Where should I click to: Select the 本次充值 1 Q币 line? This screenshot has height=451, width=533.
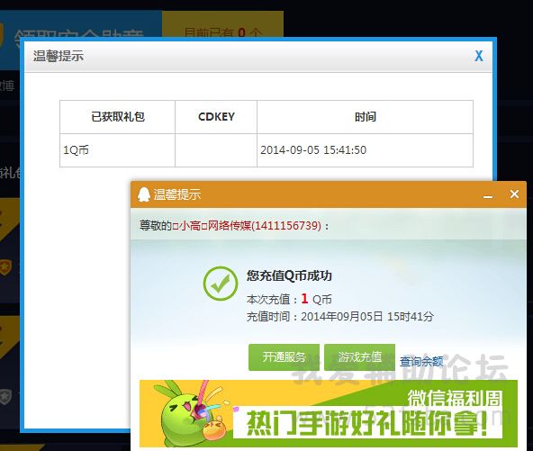[x=289, y=299]
